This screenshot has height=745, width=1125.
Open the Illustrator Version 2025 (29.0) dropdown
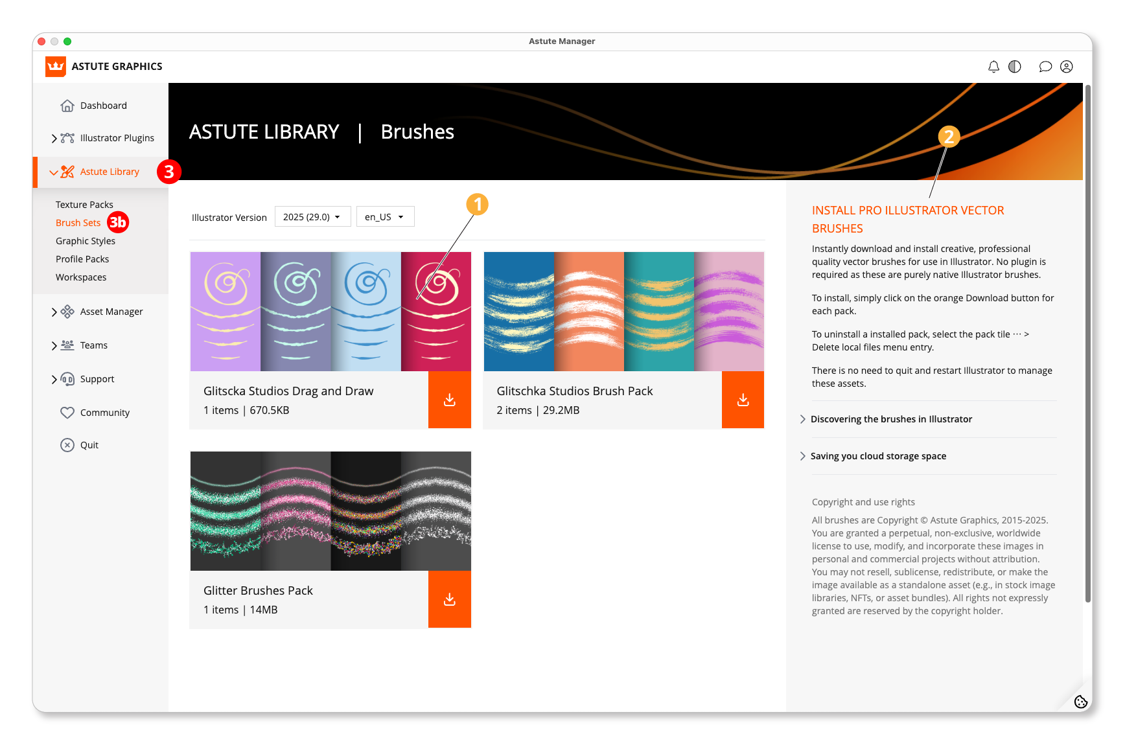tap(312, 217)
